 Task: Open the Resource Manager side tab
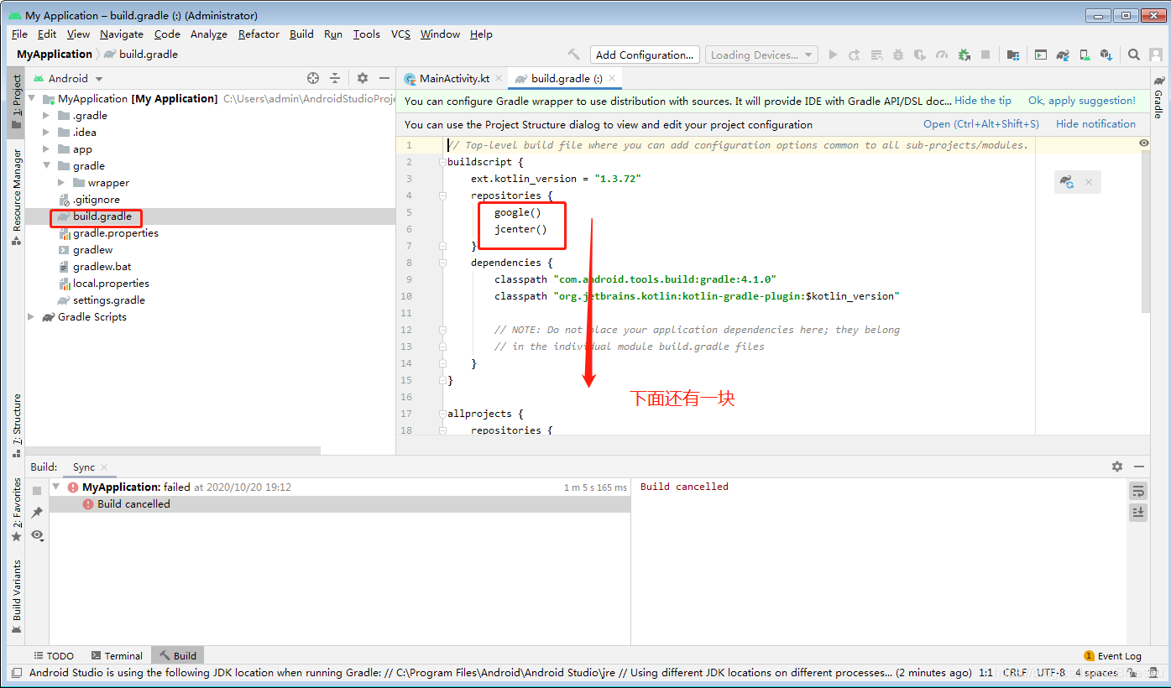click(16, 196)
